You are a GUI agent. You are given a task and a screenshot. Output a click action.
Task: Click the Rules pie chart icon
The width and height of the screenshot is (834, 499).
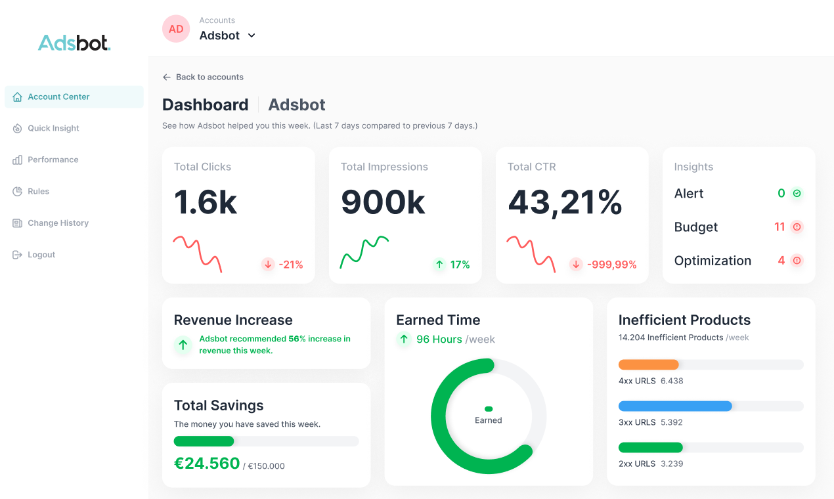pyautogui.click(x=18, y=192)
